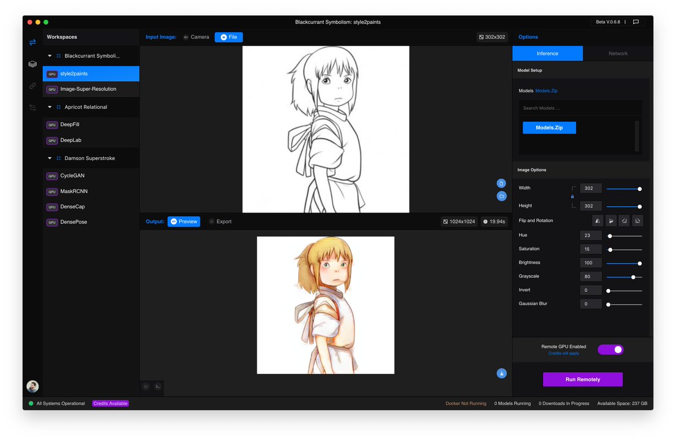Click the GPU badge next to DeepFill

pos(52,125)
